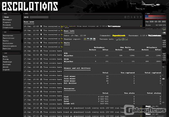The height and width of the screenshot is (117, 169).
Task: Click mushroom cloud icon on 19.Jan. 12:03 row
Action: 41,34
